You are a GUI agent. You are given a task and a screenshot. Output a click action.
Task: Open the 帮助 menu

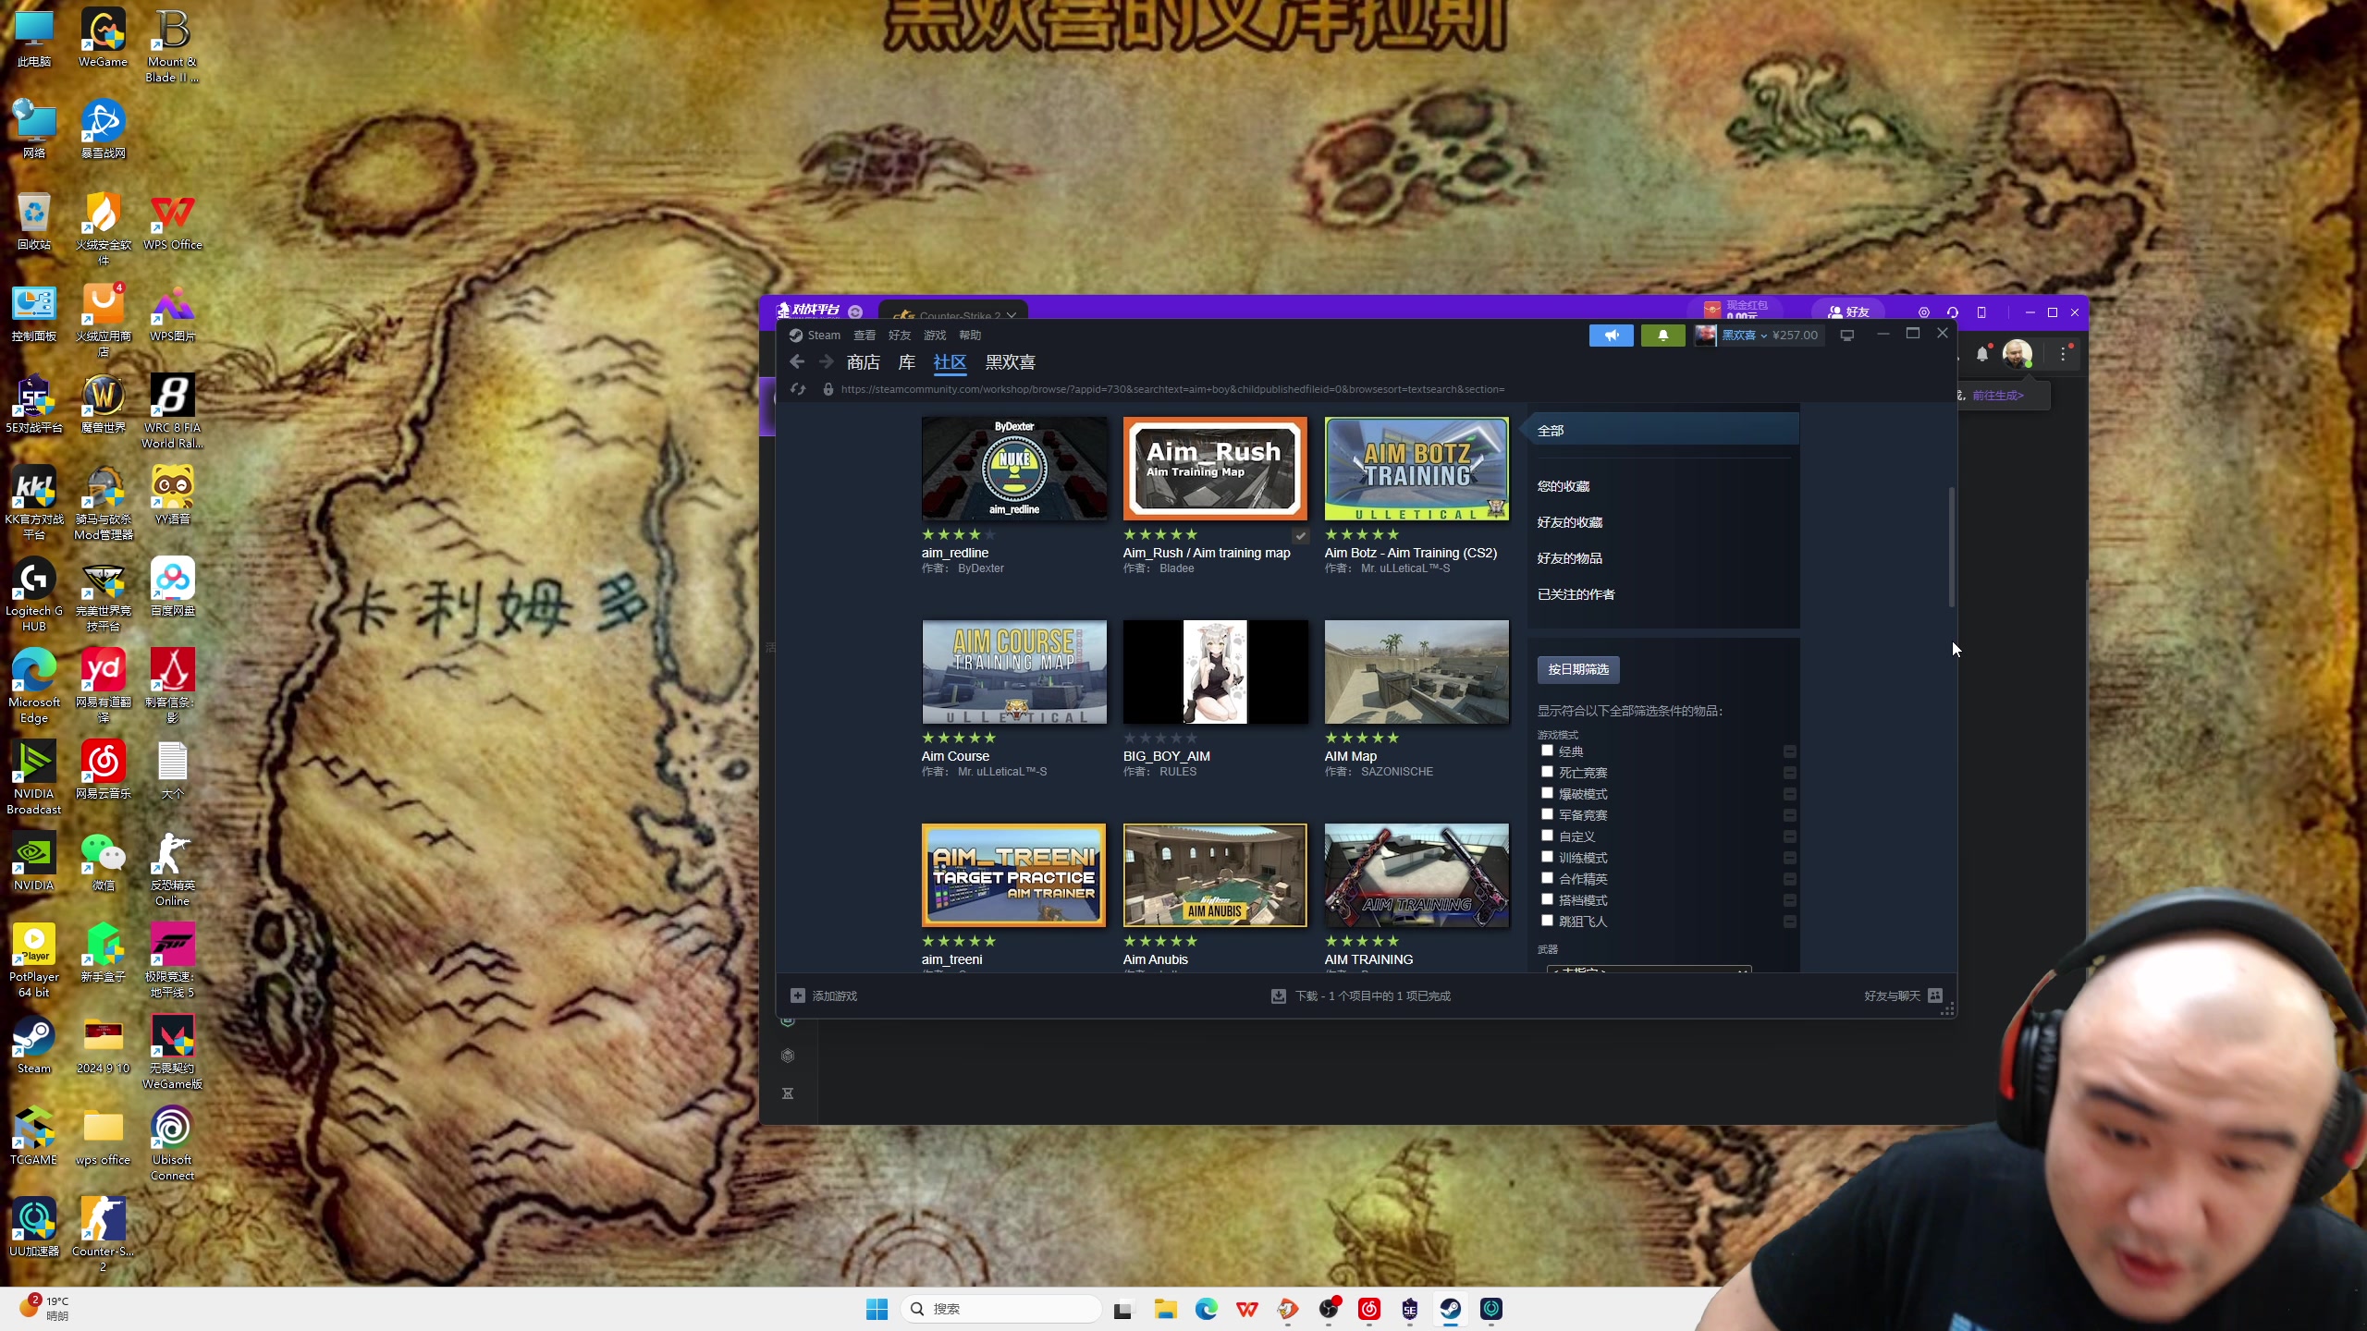point(970,336)
